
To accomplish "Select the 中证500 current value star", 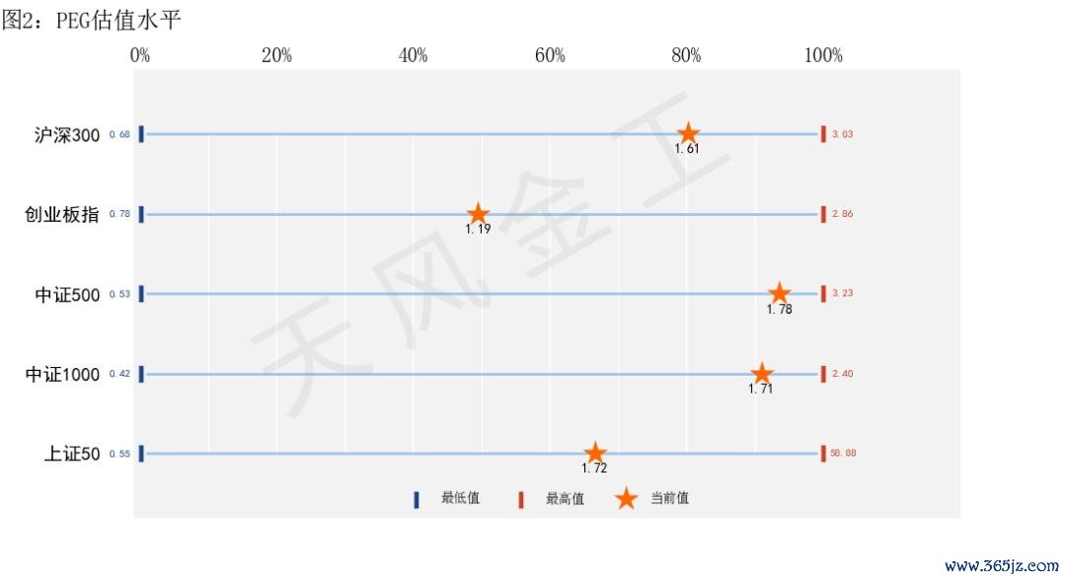I will (x=779, y=294).
